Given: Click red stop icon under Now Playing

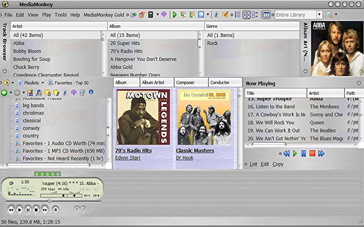Looking at the screenshot, I should pos(312,153).
